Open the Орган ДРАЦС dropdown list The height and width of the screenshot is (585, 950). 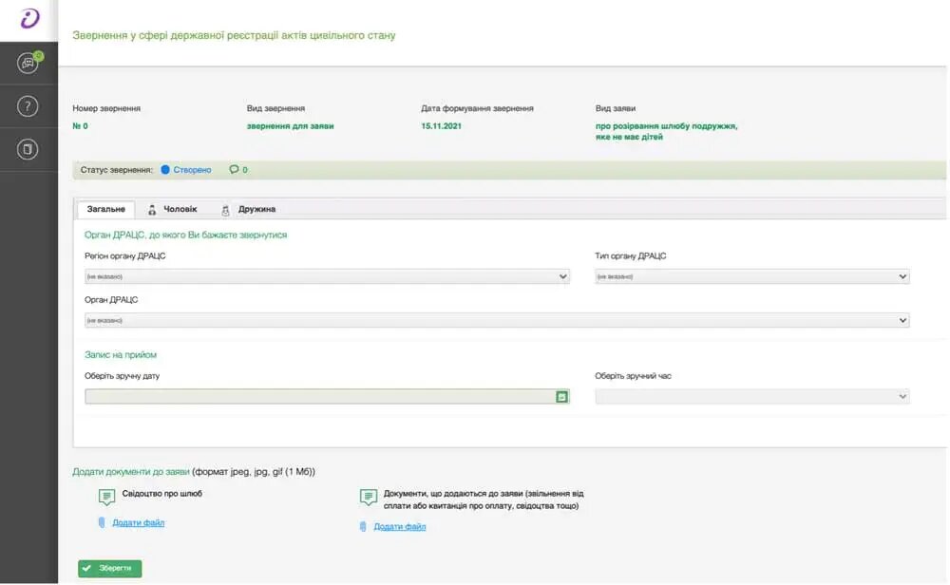[x=497, y=321]
